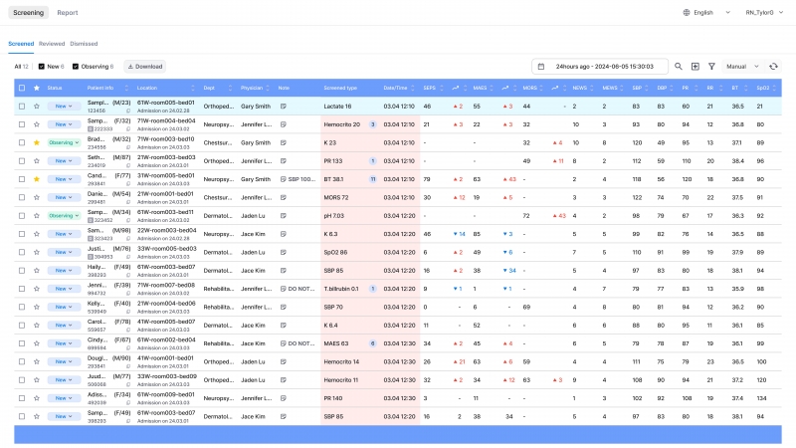
Task: Click the search magnifier icon
Action: click(679, 67)
